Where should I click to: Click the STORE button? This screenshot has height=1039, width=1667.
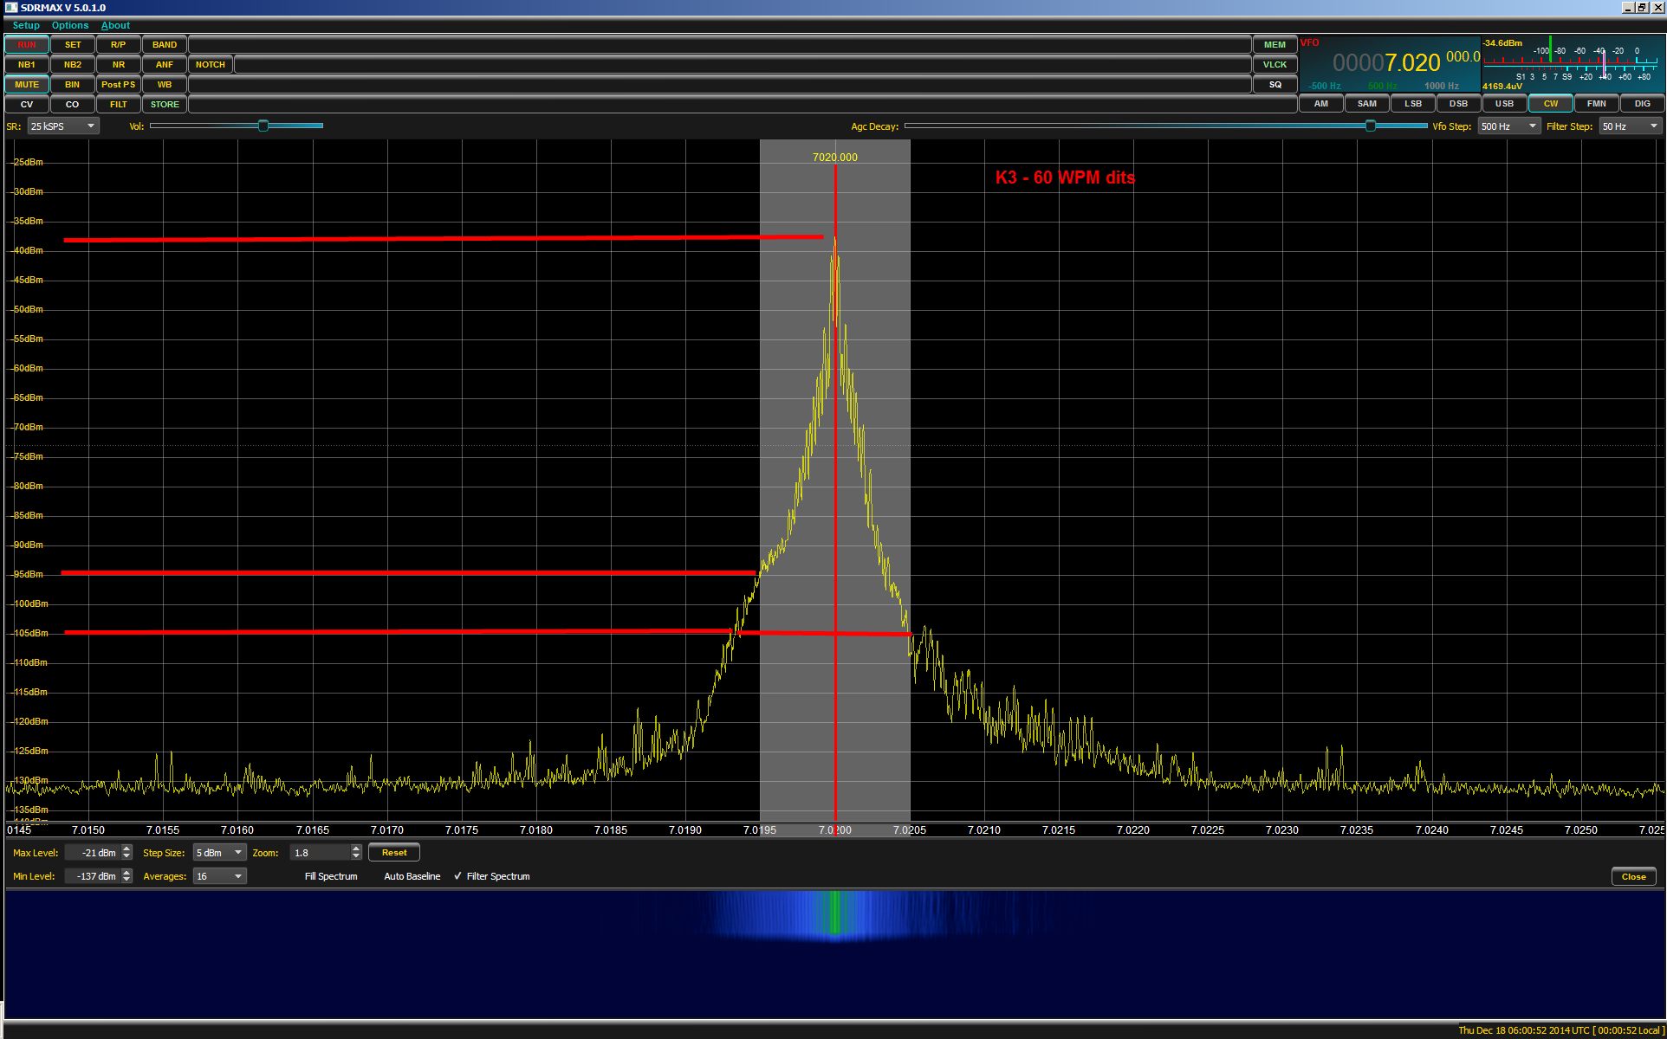(165, 105)
